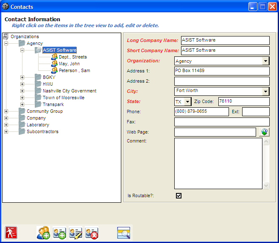Click Comment scrollbar up arrow

[266, 142]
